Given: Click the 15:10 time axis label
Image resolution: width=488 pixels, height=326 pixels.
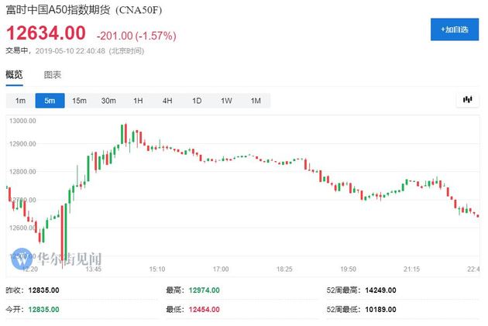Looking at the screenshot, I should click(x=157, y=269).
